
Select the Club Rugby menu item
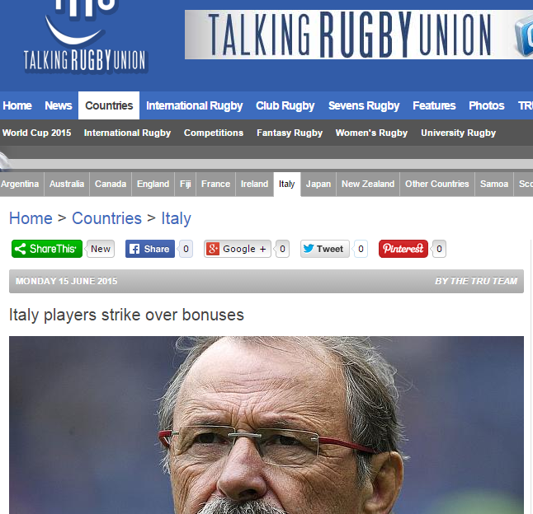[285, 105]
